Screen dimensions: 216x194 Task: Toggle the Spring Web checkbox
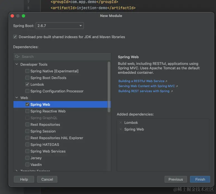tap(27, 104)
